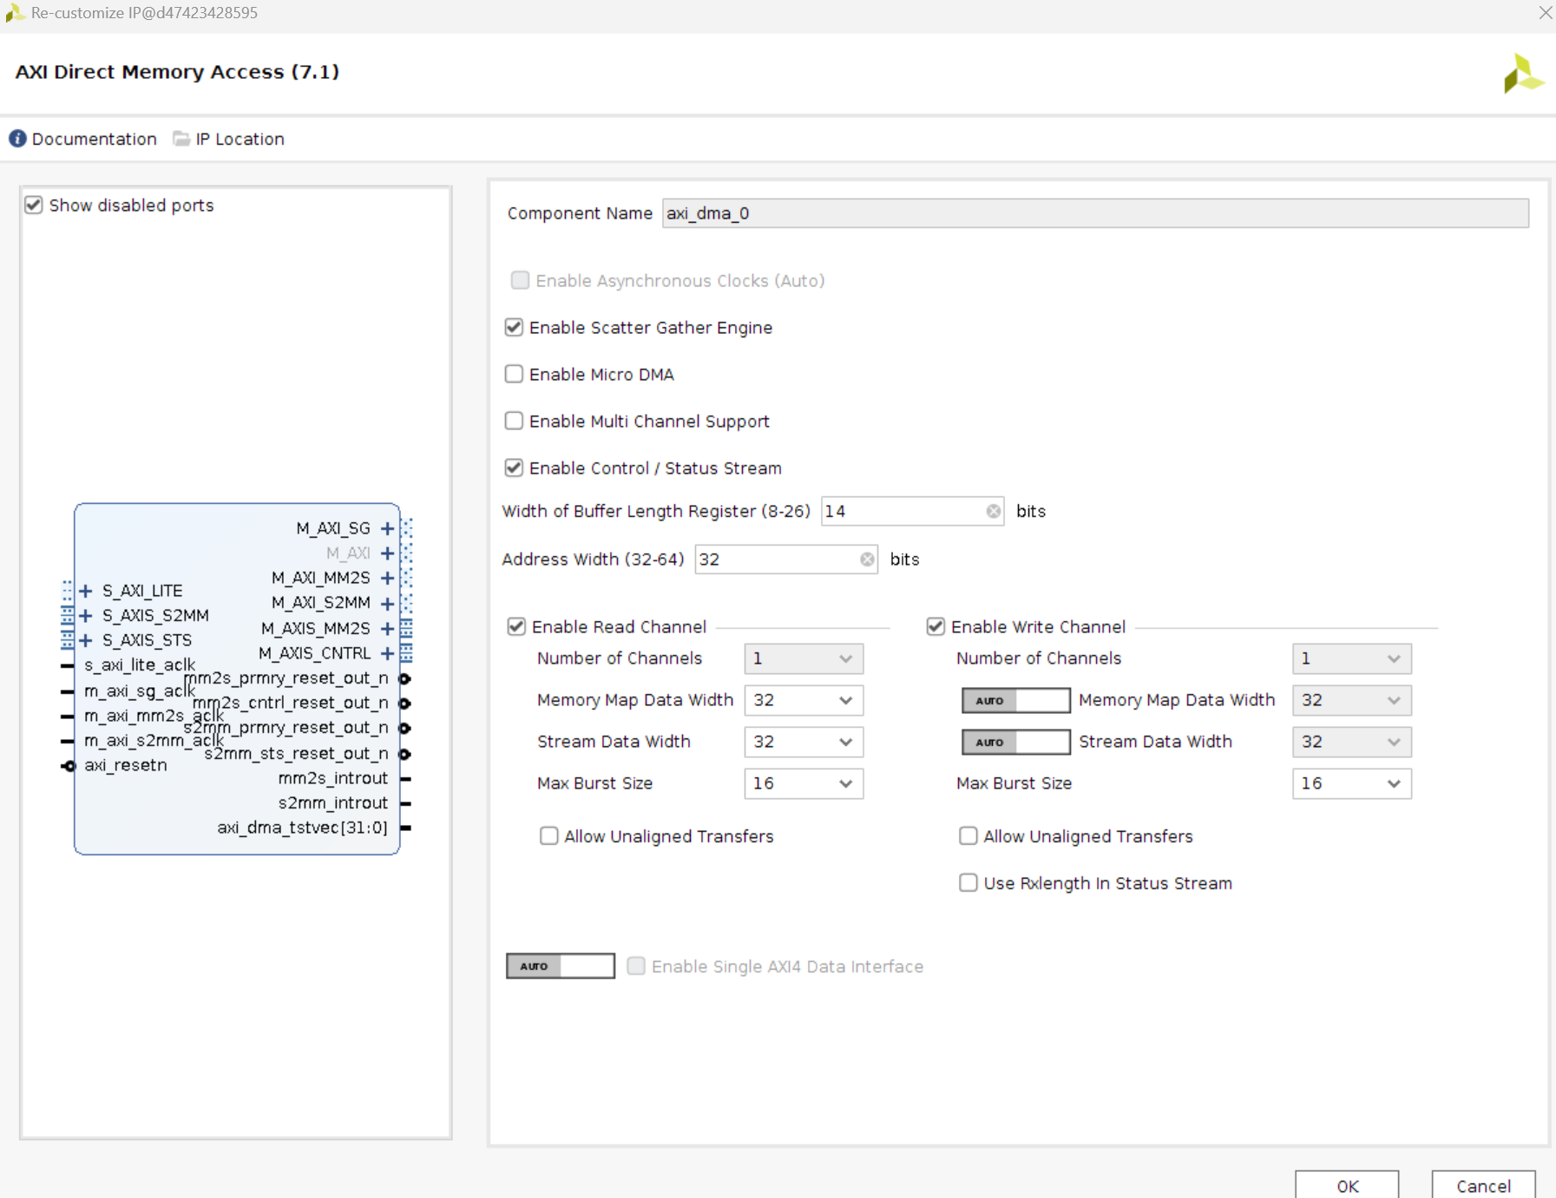Expand the S_AXI_LITE port plus icon

coord(86,591)
